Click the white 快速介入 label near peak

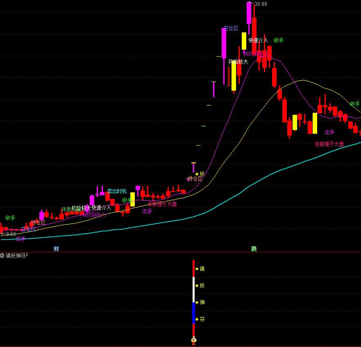258,40
